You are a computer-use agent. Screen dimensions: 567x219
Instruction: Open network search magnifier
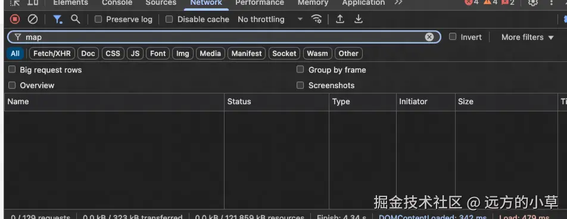[75, 19]
